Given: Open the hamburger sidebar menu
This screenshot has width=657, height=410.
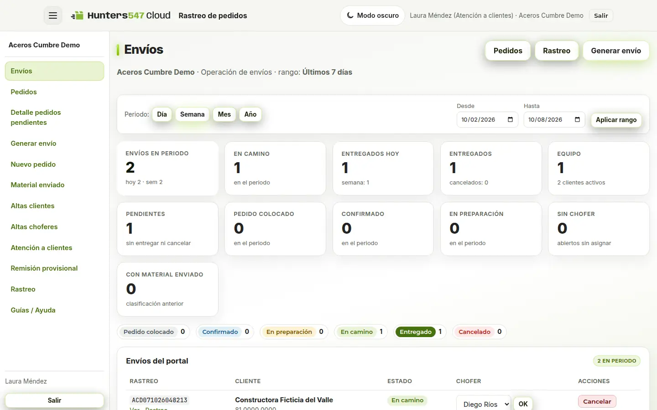Looking at the screenshot, I should pyautogui.click(x=53, y=15).
